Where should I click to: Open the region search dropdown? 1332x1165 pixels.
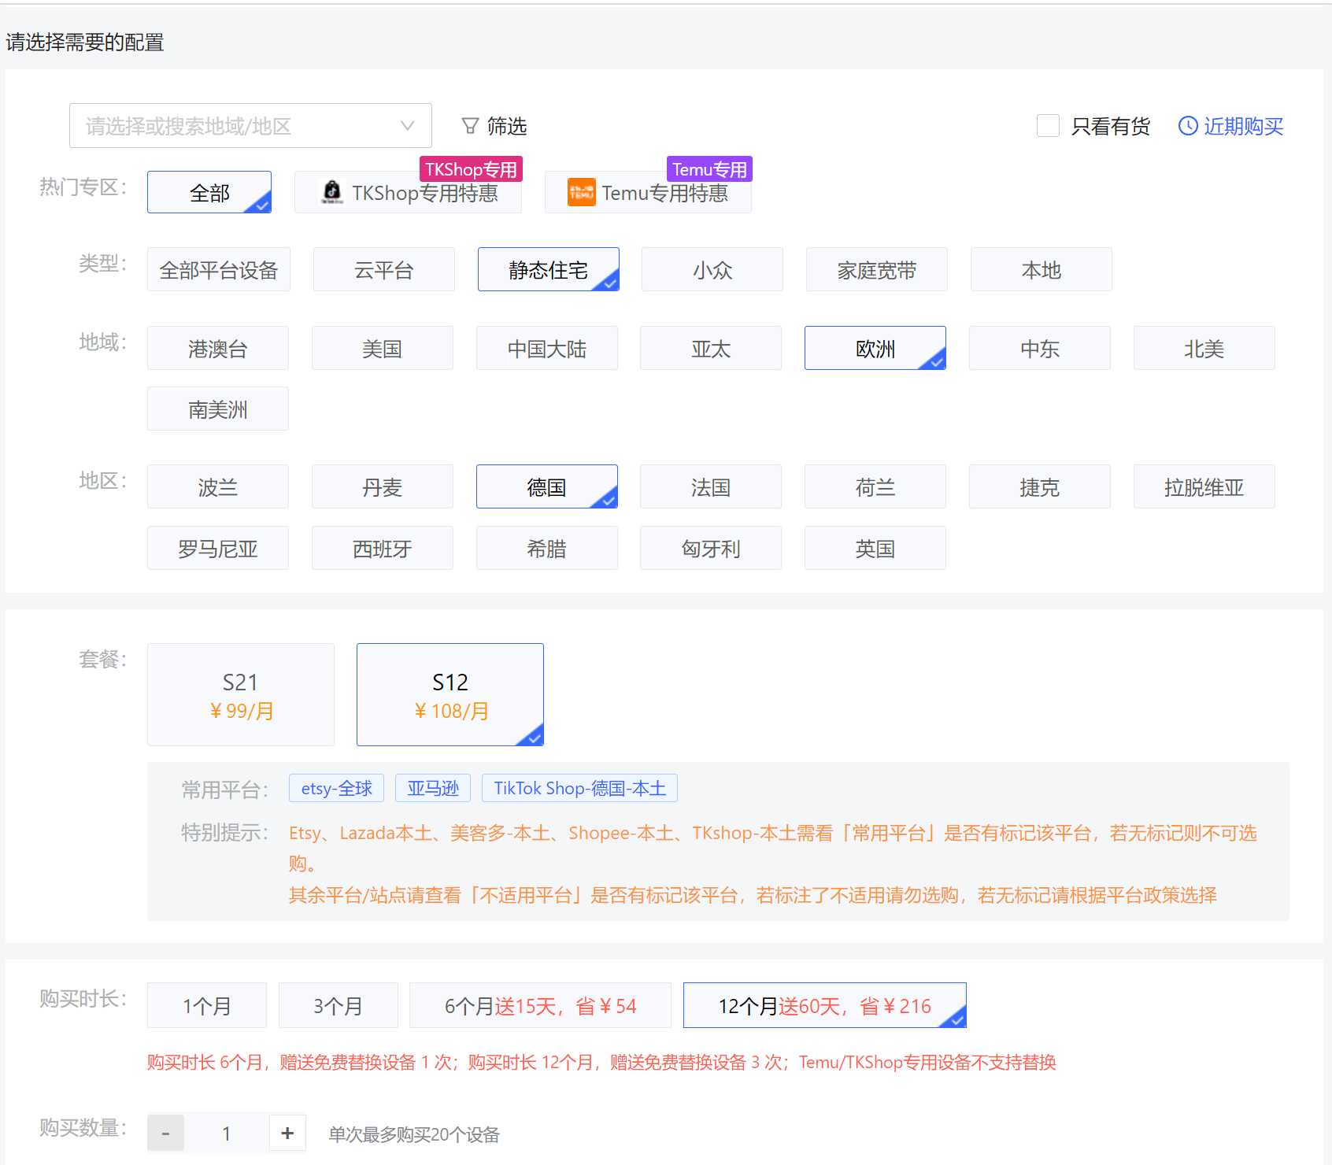click(x=236, y=126)
